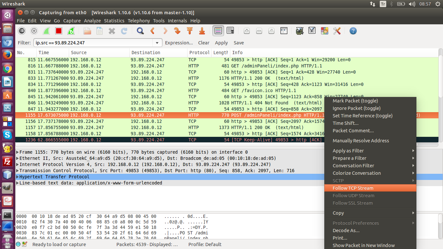Open Prepare a Filter submenu
Viewport: 443px width, 249px height.
pos(370,158)
